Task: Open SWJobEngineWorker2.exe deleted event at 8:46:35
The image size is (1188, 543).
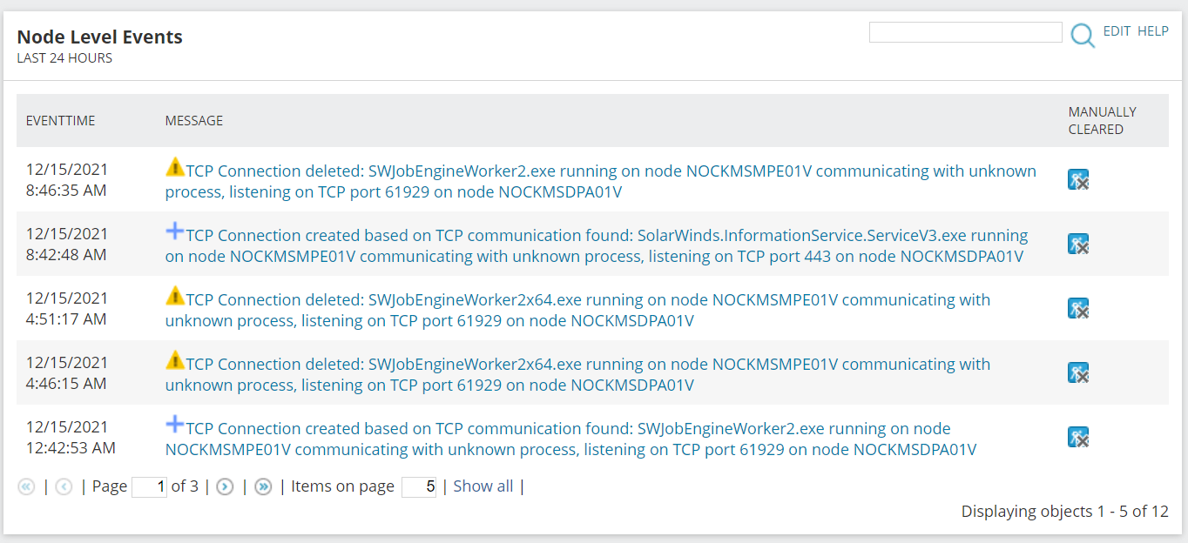Action: pos(601,181)
